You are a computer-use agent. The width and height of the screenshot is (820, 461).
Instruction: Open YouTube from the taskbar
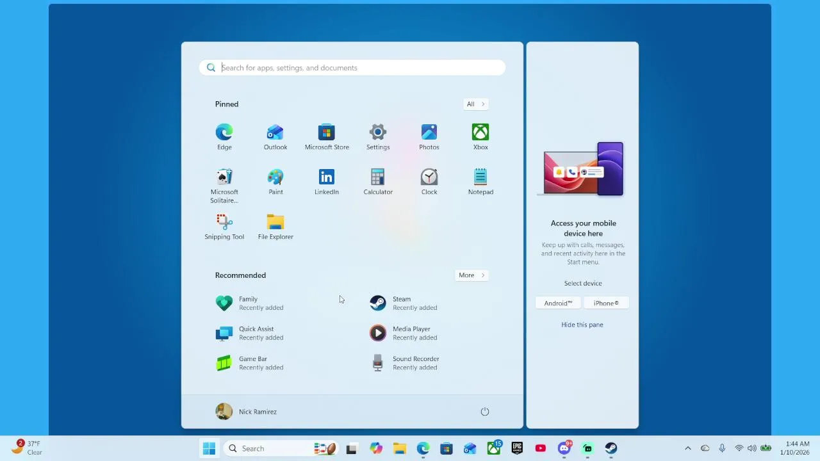pyautogui.click(x=541, y=448)
